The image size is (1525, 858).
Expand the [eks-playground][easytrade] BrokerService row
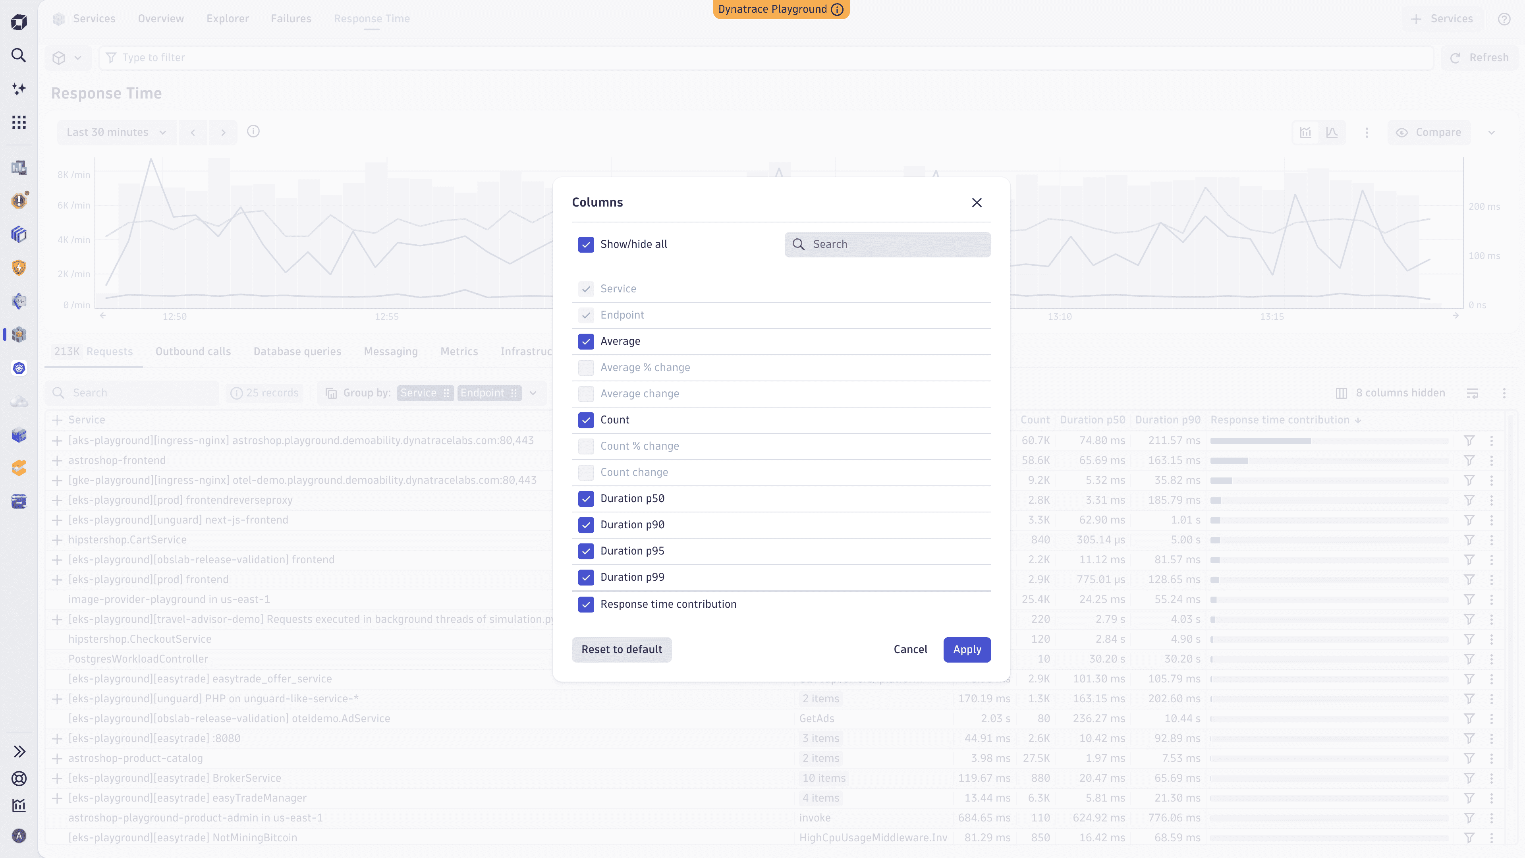coord(58,779)
